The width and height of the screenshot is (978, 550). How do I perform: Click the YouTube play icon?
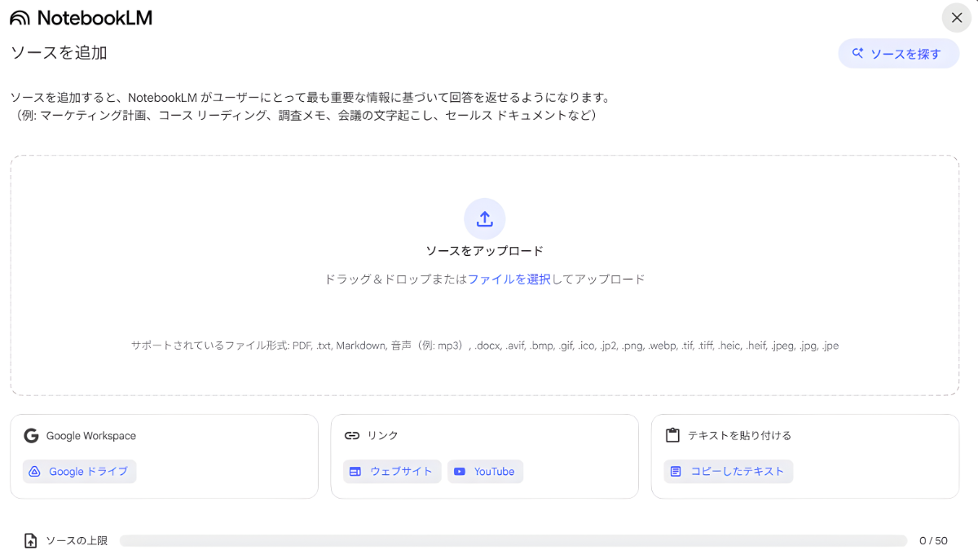click(x=460, y=471)
